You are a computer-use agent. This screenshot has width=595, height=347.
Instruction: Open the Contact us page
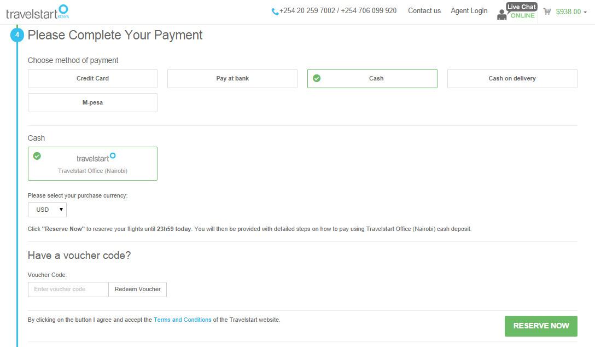coord(424,10)
